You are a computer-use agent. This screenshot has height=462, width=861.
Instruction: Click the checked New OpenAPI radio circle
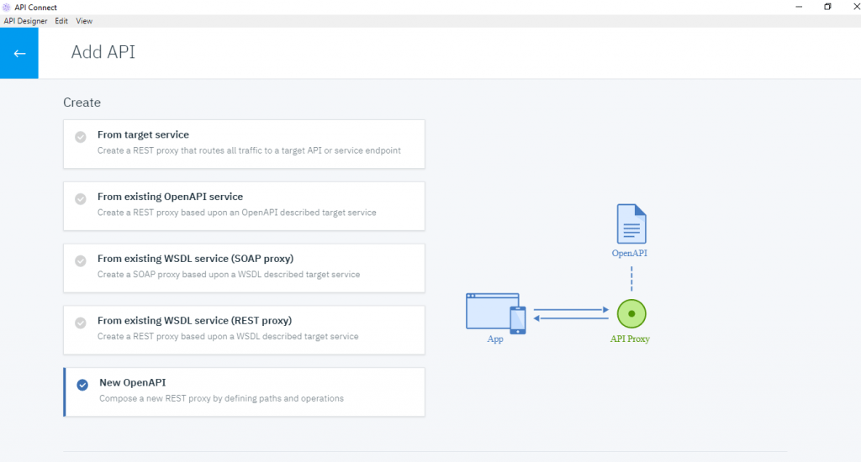[82, 385]
